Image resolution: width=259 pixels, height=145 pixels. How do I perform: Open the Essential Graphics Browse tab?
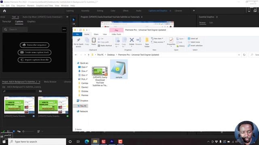(202, 23)
